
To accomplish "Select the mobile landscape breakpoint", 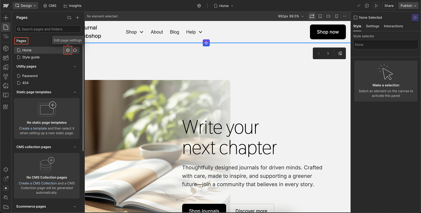I will [328, 16].
